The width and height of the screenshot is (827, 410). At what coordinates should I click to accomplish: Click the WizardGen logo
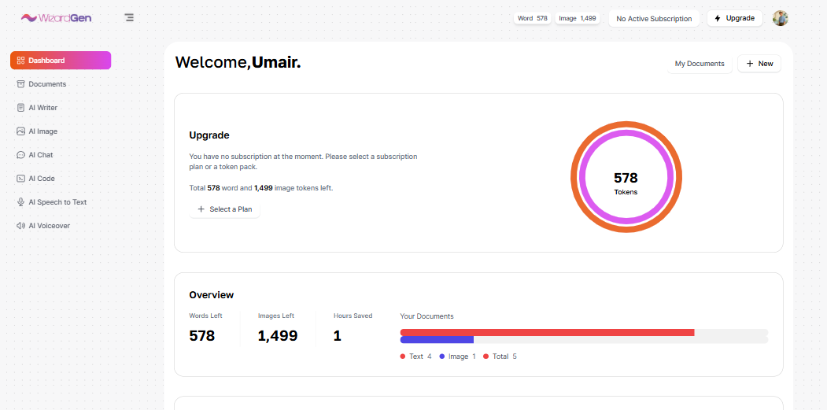[56, 17]
